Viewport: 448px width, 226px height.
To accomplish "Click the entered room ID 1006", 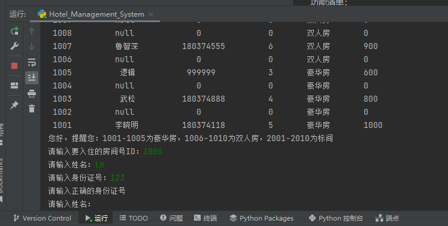I will point(153,151).
